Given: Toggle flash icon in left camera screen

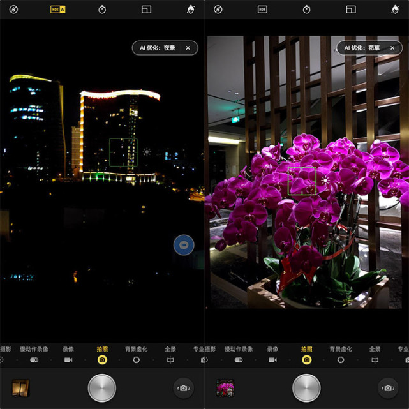Looking at the screenshot, I should pyautogui.click(x=13, y=10).
